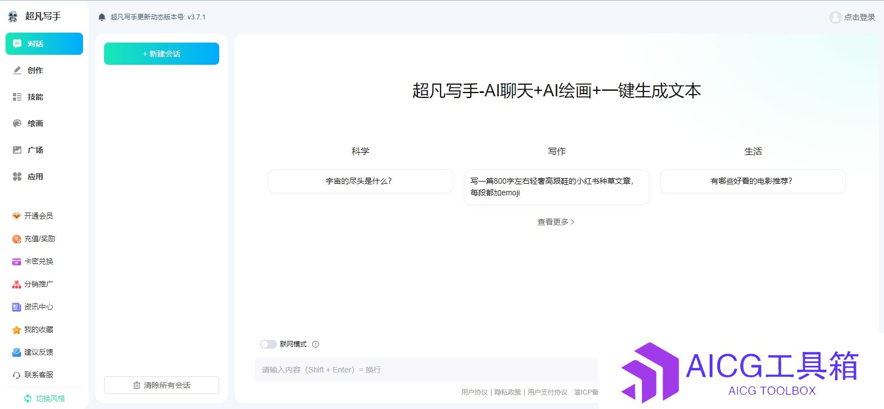Open the 技能 skills tab
This screenshot has width=884, height=409.
coord(44,97)
